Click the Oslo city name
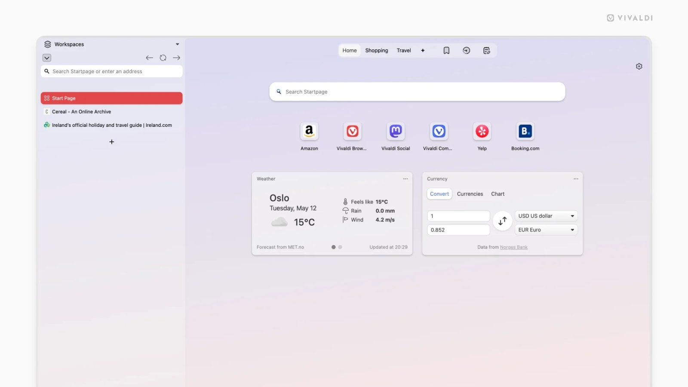 (279, 198)
